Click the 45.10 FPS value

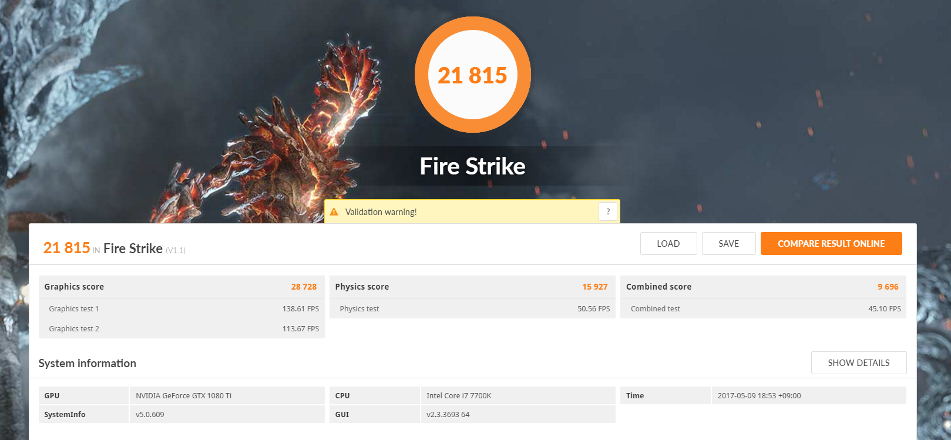(885, 309)
